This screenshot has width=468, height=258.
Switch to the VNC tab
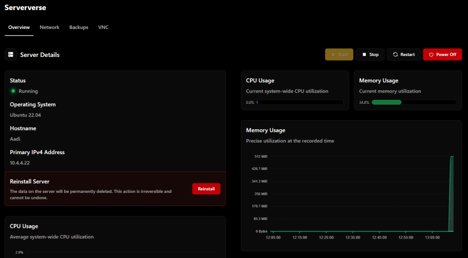coord(103,27)
